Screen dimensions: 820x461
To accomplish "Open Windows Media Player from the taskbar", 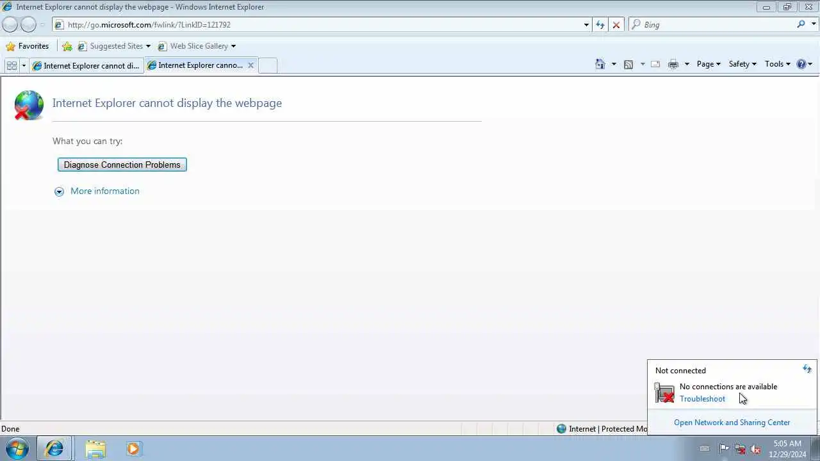I will point(133,448).
